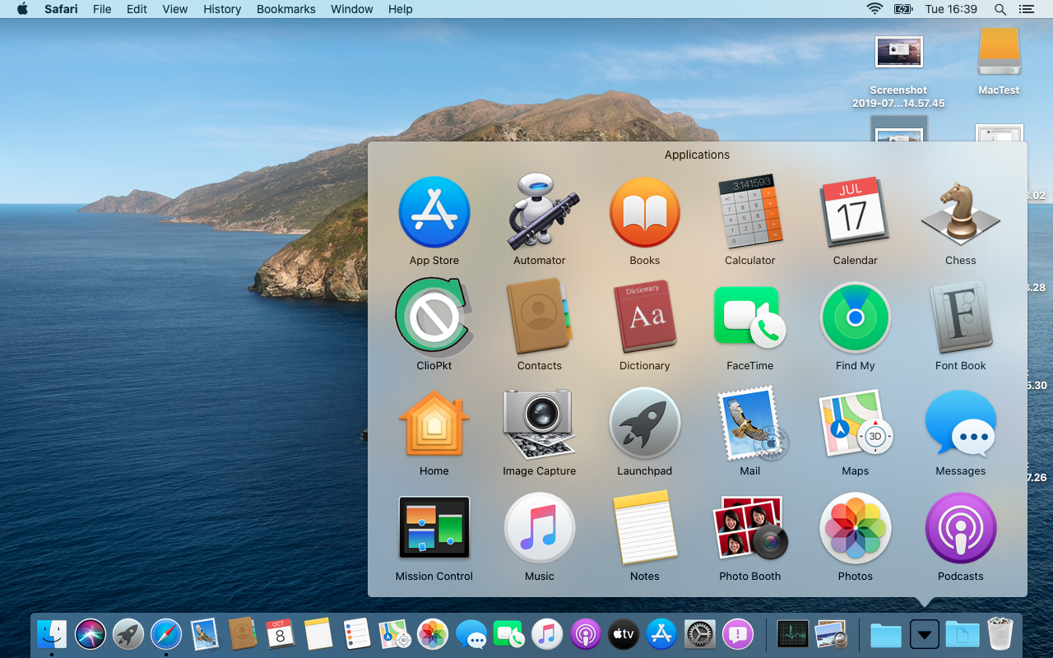
Task: Open Mission Control in the grid
Action: point(434,528)
